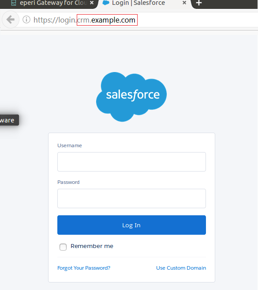
Task: Click the Salesforce tab cloud favicon
Action: [x=106, y=3]
